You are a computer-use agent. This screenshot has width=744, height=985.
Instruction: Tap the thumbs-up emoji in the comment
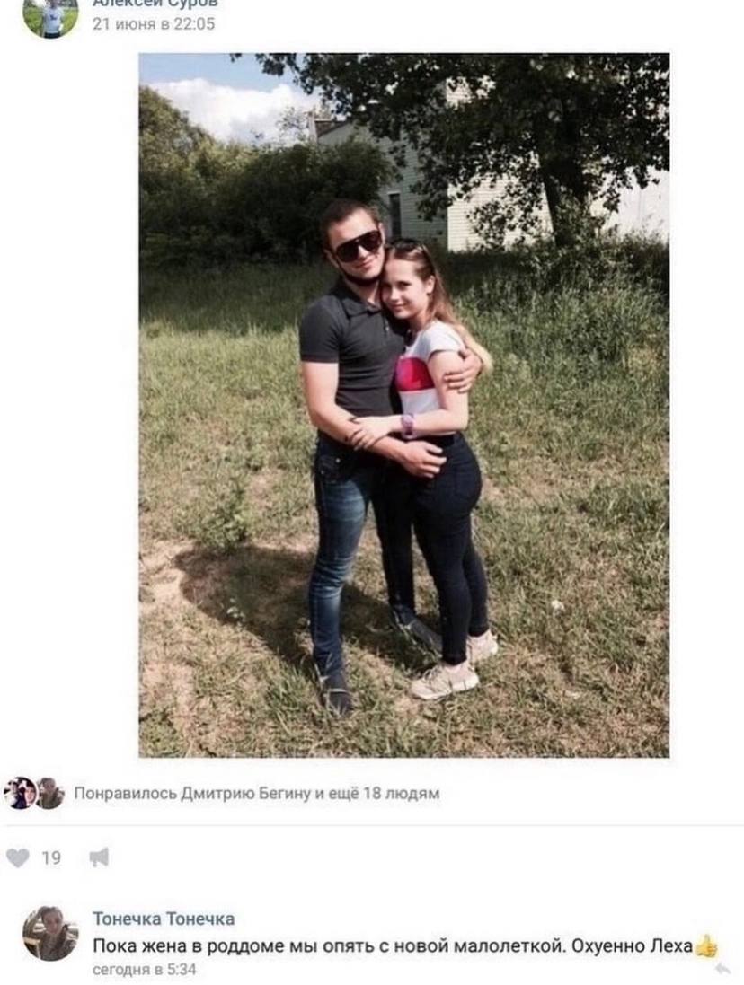[x=706, y=946]
